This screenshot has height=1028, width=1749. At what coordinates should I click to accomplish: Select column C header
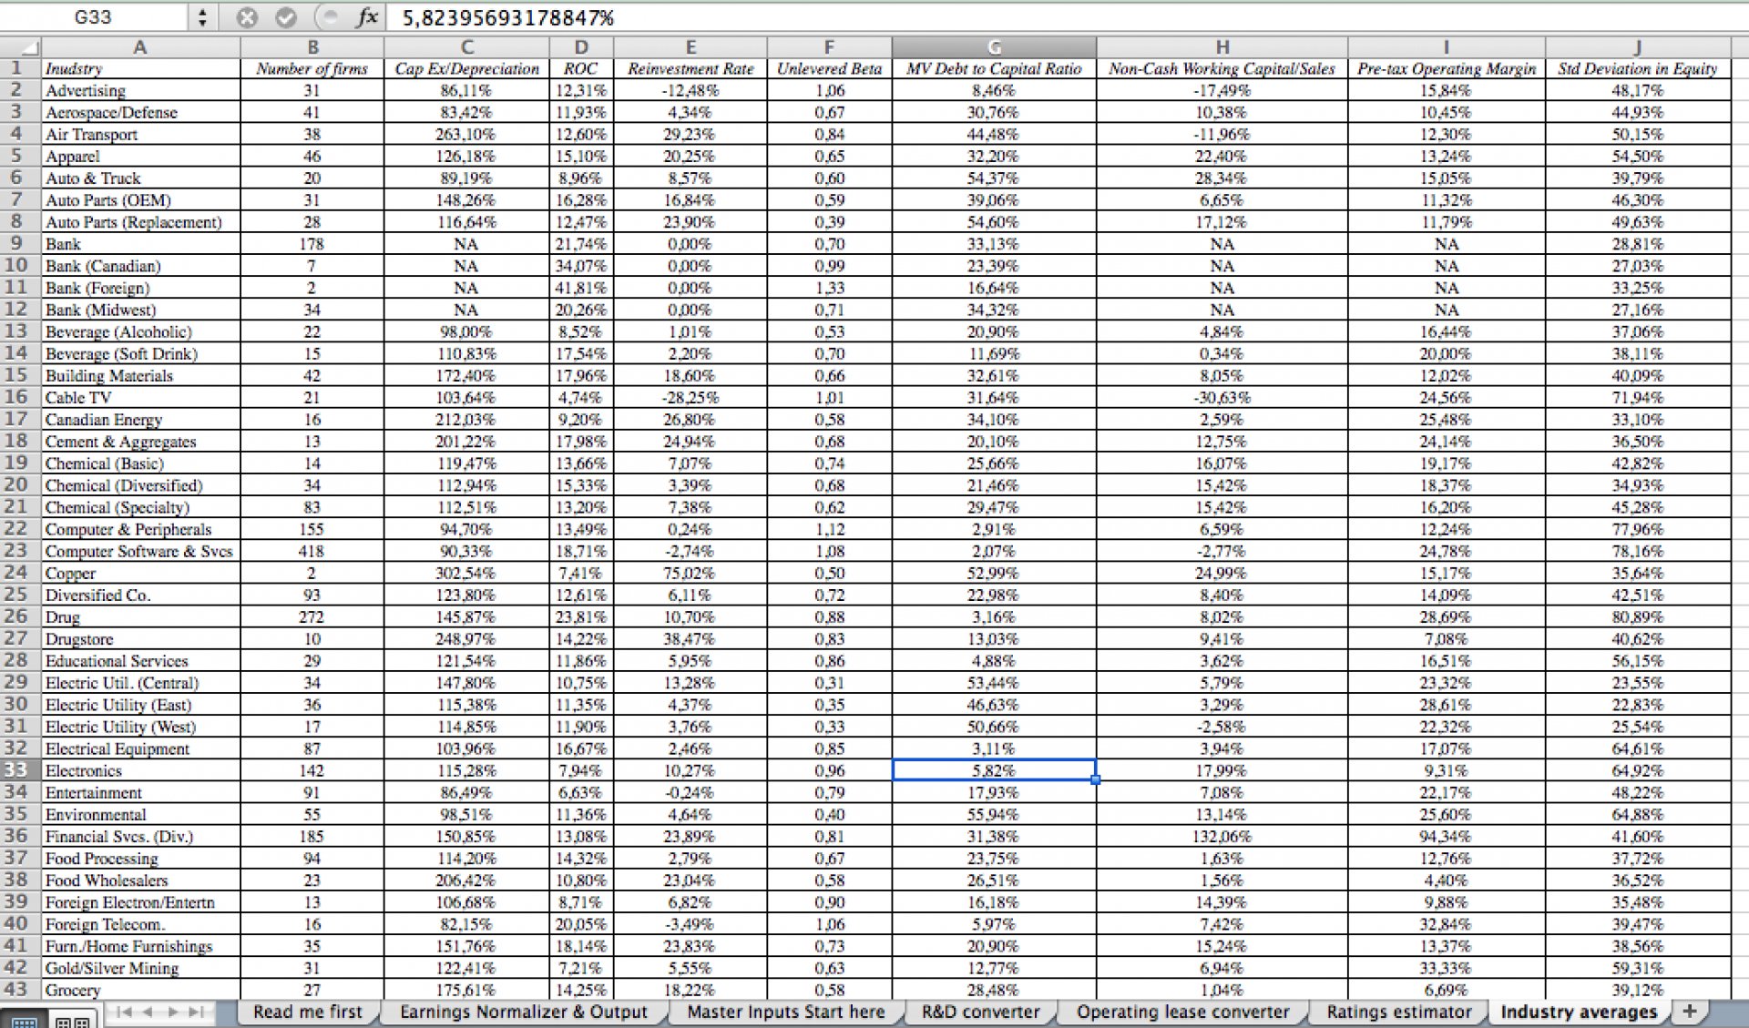[x=466, y=47]
